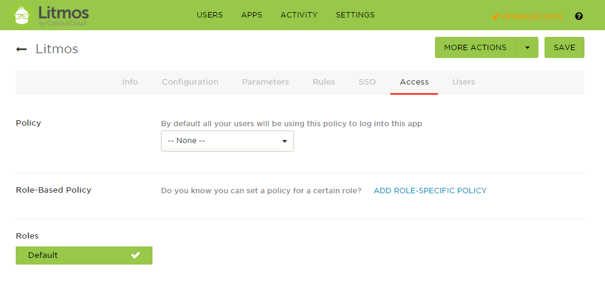Click the rocket icon next to Upgrade Now
605x302 pixels.
(x=495, y=17)
